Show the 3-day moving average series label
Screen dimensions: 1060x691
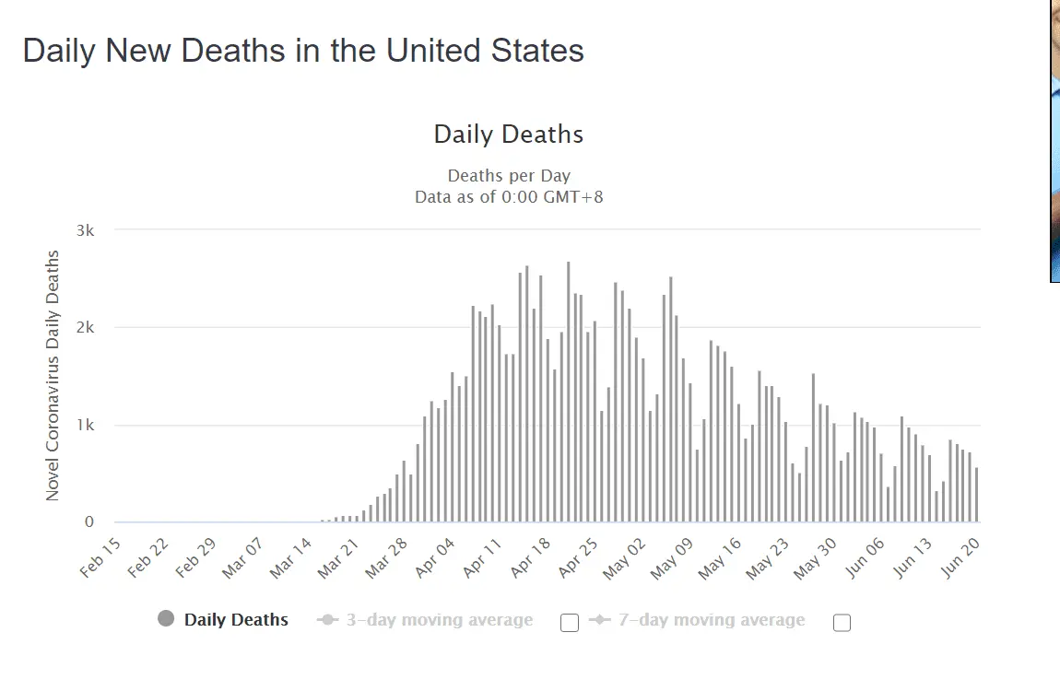coord(440,620)
